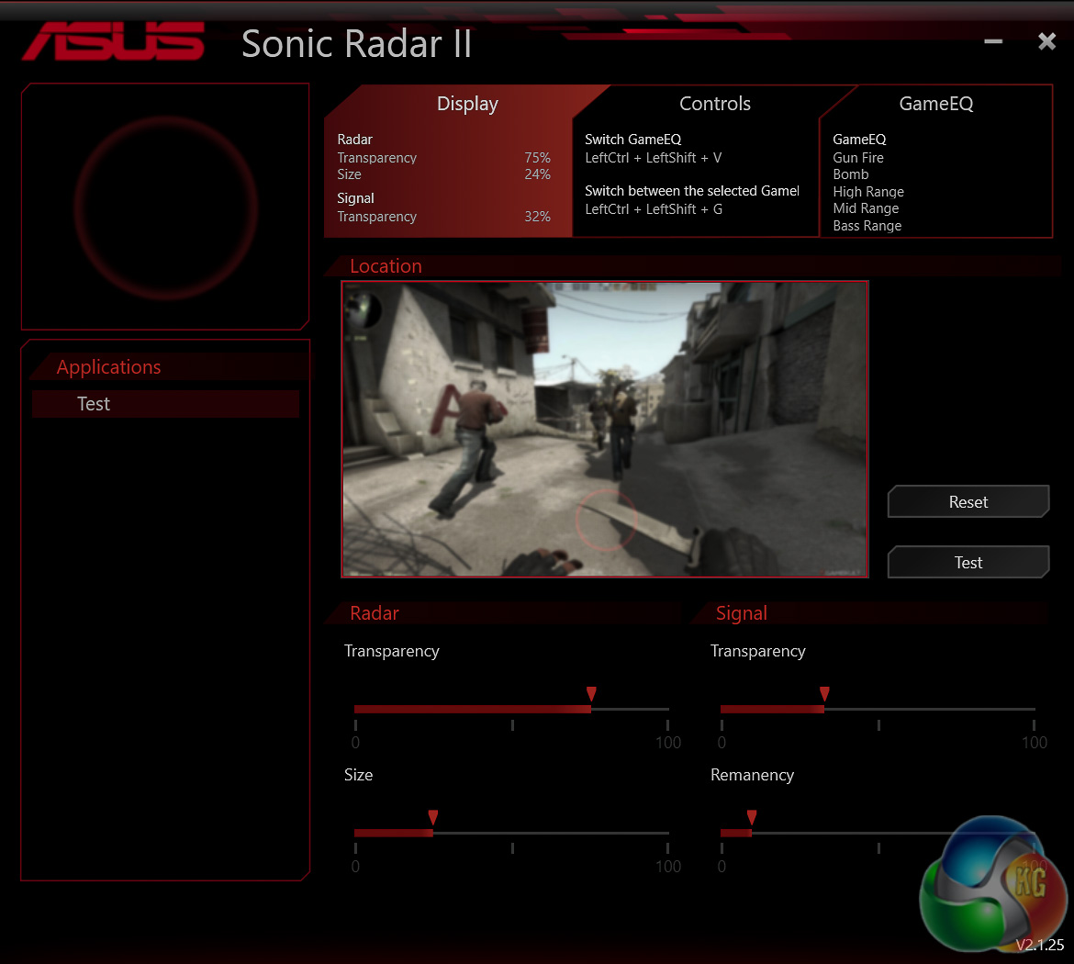
Task: Click the Signal Remanency slider handle
Action: 751,818
